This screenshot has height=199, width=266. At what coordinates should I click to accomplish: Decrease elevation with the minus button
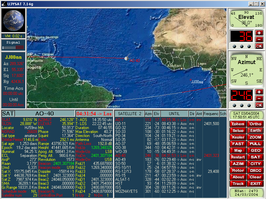tap(259, 39)
